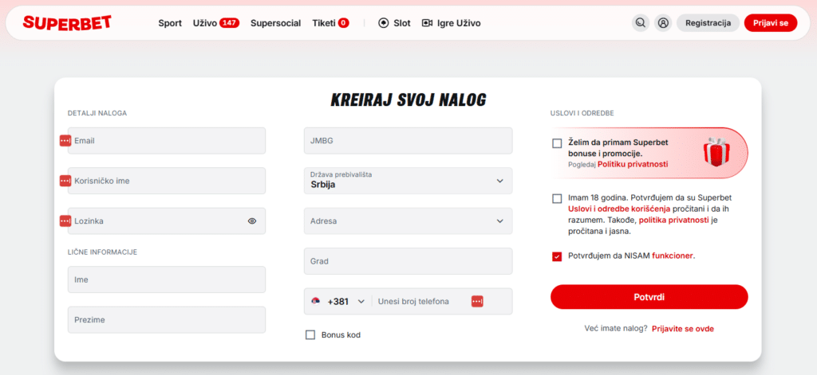Click the KREIRAJ SVOJ NALOG heading
The width and height of the screenshot is (817, 375).
408,100
